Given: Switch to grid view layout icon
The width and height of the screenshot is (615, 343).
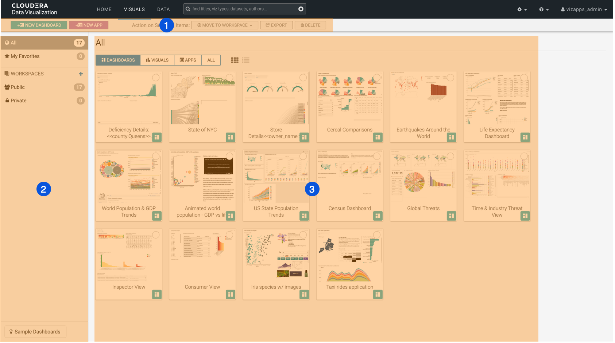Looking at the screenshot, I should pyautogui.click(x=235, y=60).
